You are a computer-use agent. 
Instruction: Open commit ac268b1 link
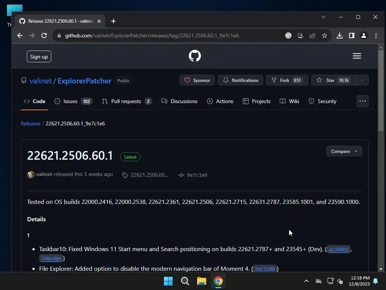point(339,249)
